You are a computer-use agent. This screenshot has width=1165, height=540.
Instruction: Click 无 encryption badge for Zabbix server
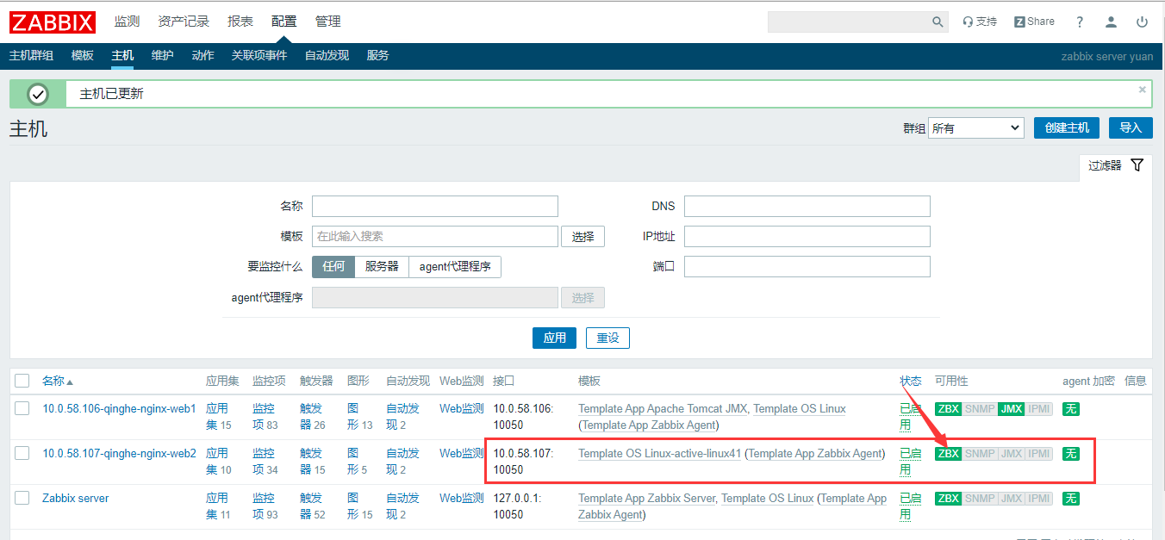pos(1071,499)
